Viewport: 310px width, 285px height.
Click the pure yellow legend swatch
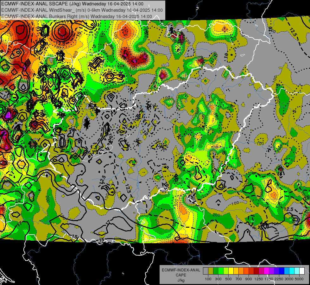coord(231,271)
